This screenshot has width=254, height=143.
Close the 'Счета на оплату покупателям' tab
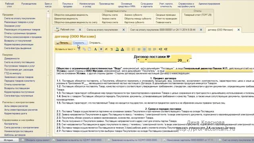[123, 30]
